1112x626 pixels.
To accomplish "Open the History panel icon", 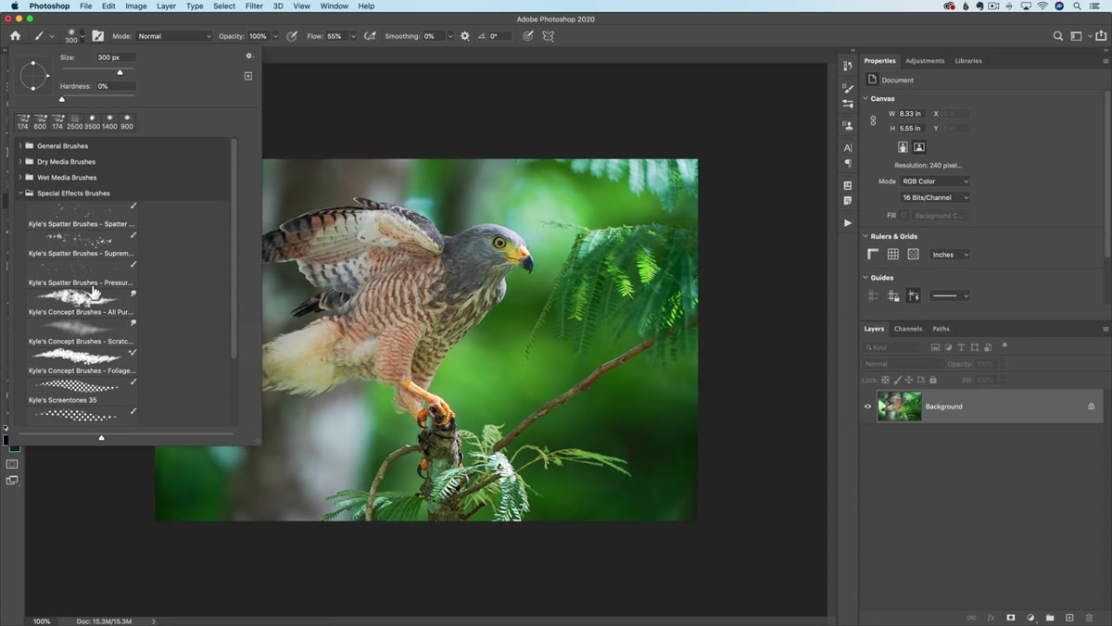I will tap(848, 66).
